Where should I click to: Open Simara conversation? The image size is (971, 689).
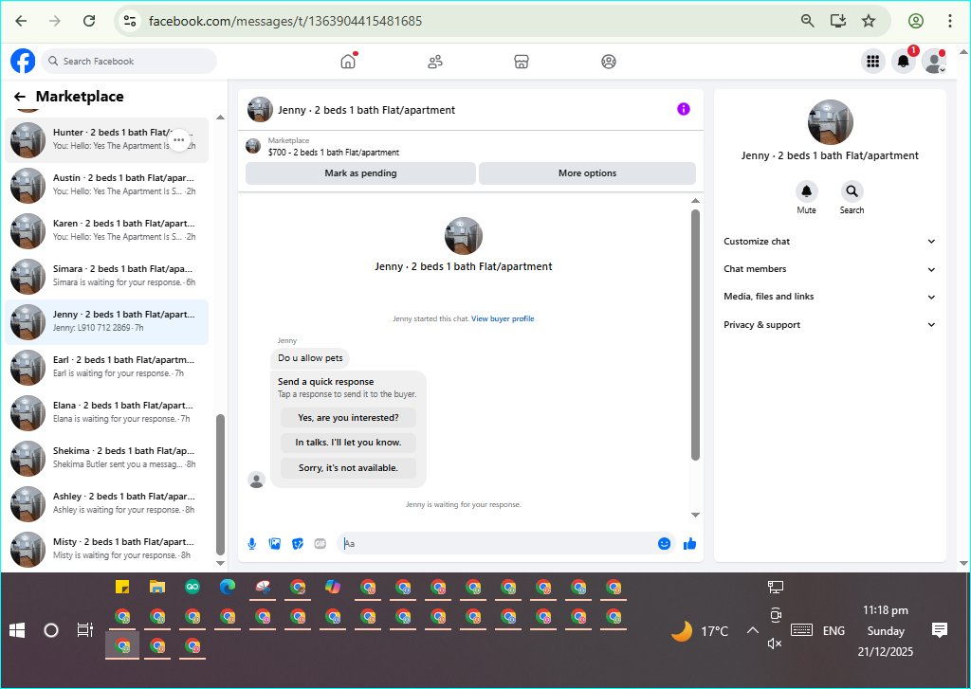pos(106,277)
